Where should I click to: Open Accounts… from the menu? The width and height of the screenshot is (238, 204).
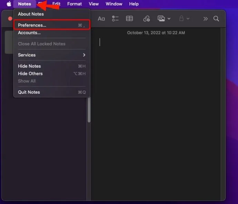pyautogui.click(x=52, y=33)
